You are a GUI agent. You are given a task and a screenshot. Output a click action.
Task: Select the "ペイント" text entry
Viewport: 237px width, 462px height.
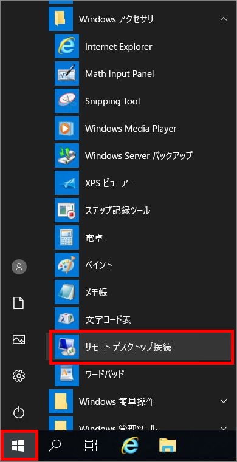click(x=98, y=265)
